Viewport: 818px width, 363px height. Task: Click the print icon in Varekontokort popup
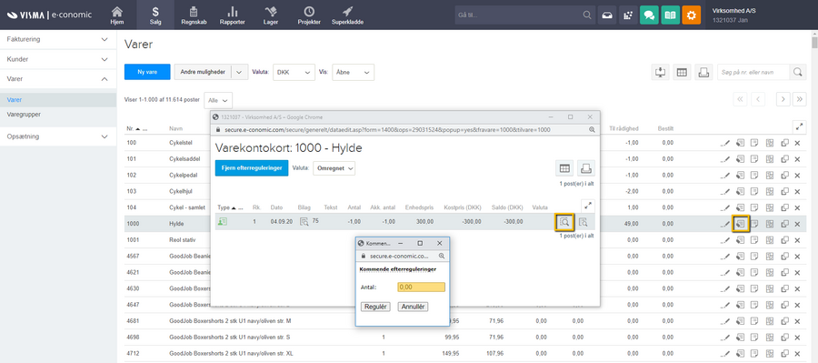tap(586, 168)
